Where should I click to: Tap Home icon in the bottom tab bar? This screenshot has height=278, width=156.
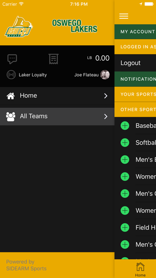[x=140, y=269]
